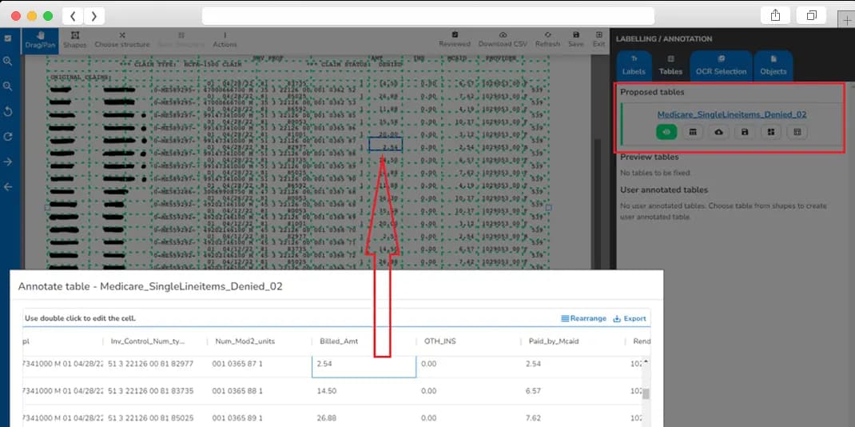855x427 pixels.
Task: Export the annotated table
Action: pyautogui.click(x=630, y=318)
